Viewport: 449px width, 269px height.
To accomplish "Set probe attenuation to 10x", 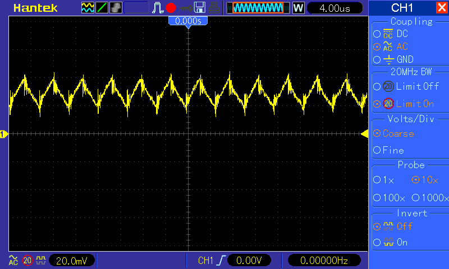I will pos(425,180).
